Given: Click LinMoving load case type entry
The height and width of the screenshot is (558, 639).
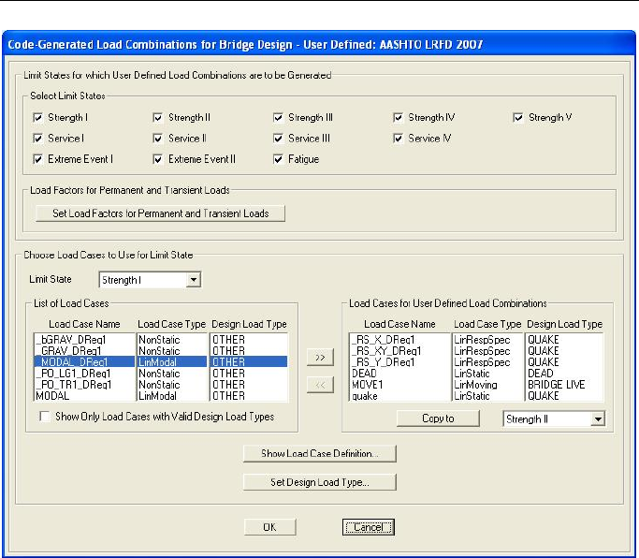Looking at the screenshot, I should coord(475,385).
